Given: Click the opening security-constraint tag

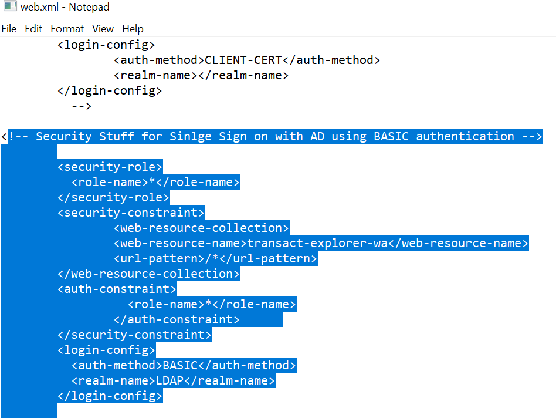Looking at the screenshot, I should 131,213.
